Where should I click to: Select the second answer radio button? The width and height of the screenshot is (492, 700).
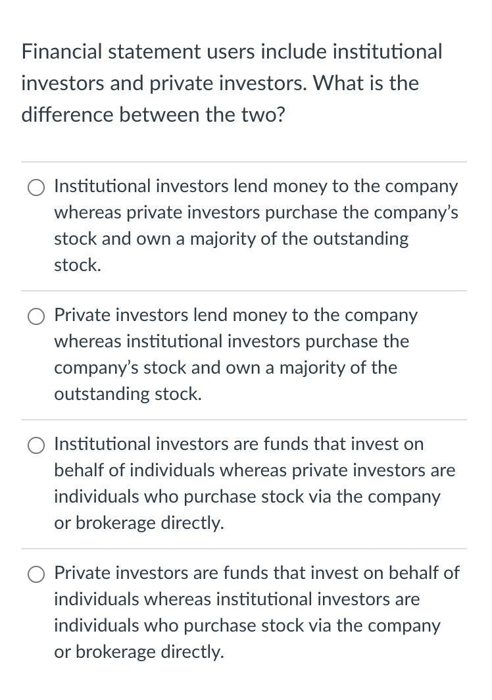tap(36, 316)
